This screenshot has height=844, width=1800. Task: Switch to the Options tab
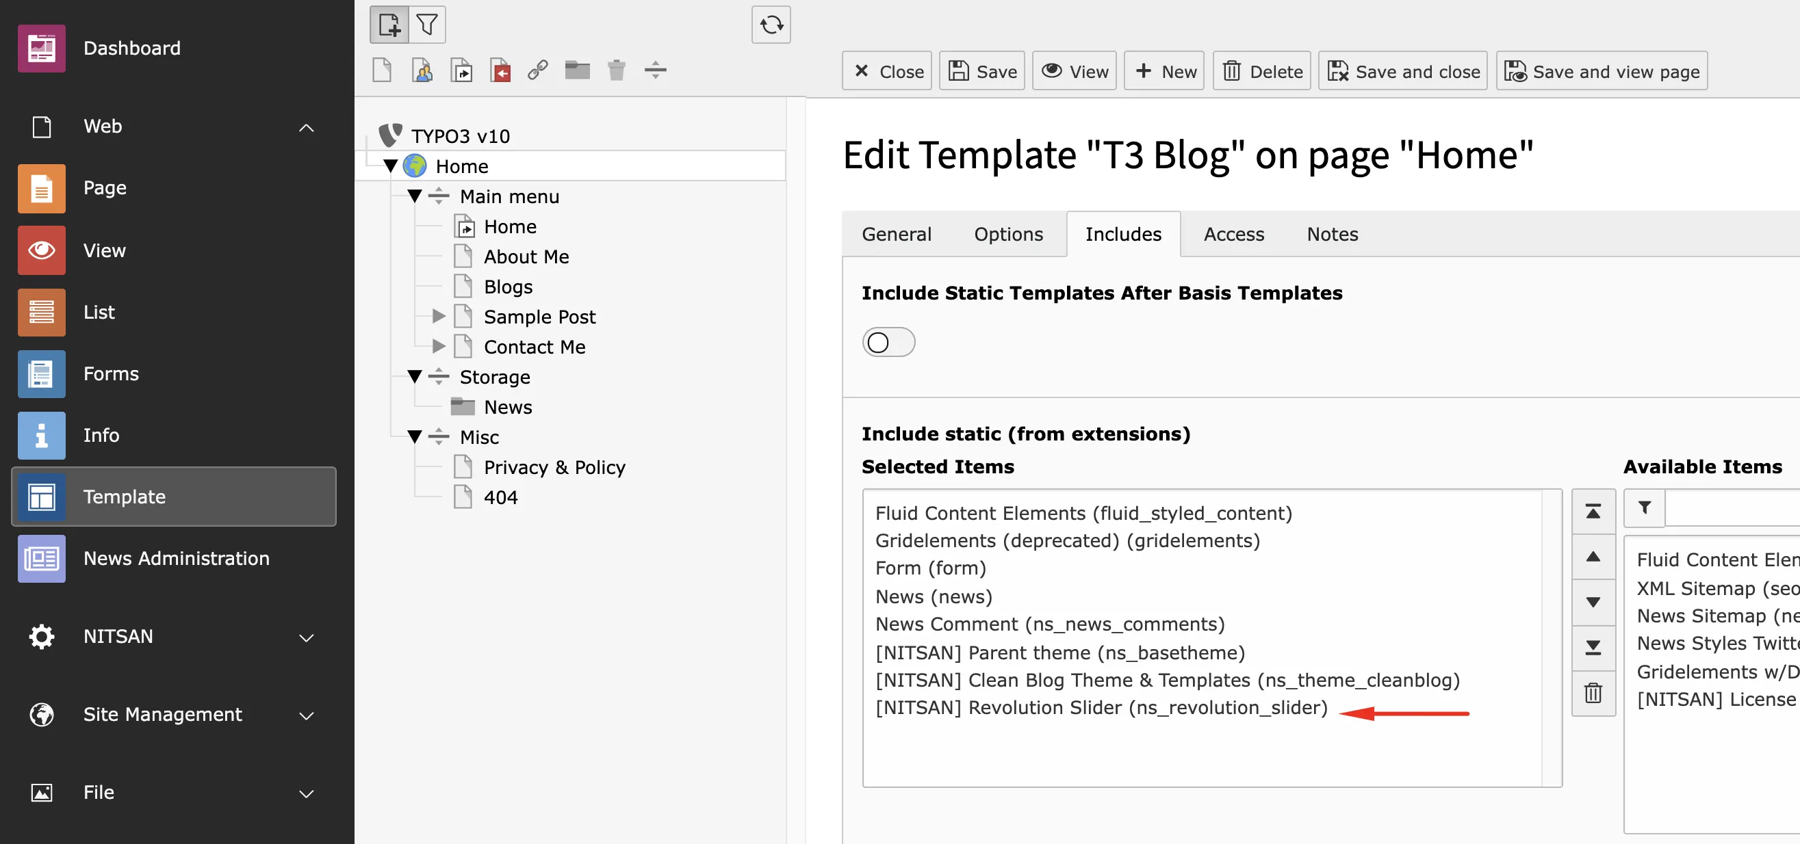pos(1008,234)
